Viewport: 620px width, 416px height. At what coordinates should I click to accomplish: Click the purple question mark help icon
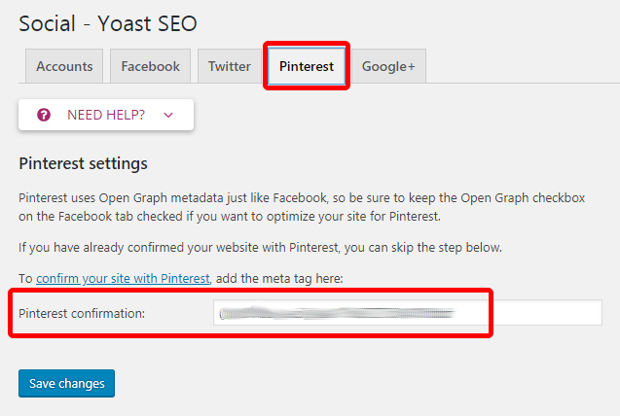click(44, 115)
